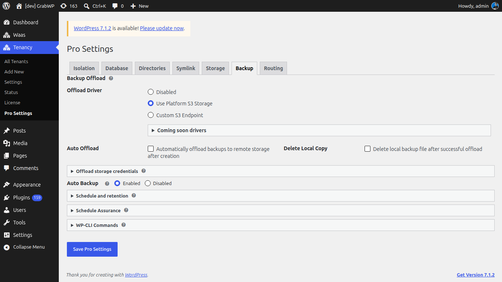502x282 pixels.
Task: Click the admin avatar in top bar
Action: coord(495,6)
